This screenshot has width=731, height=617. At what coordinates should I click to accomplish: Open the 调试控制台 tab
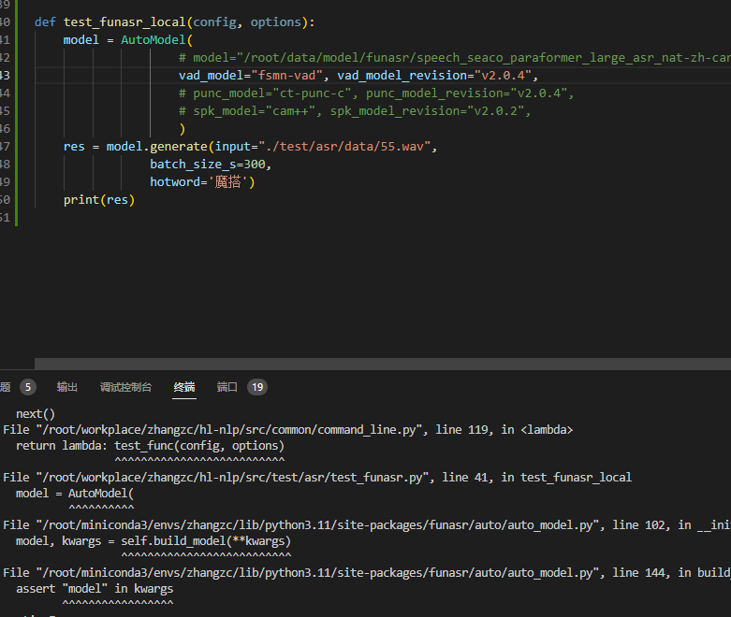click(x=125, y=387)
